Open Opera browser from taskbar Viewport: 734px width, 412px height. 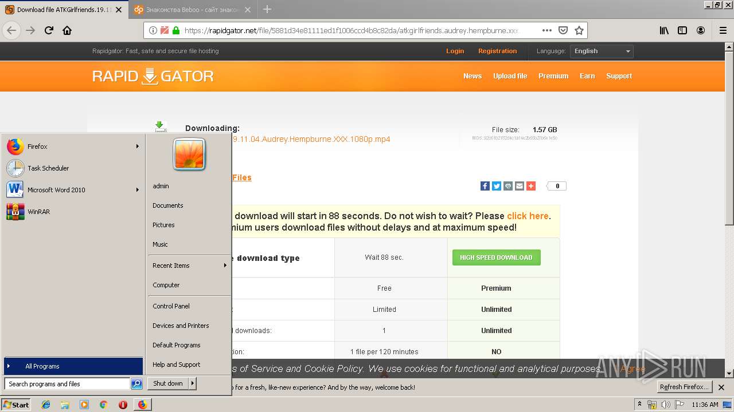tap(123, 405)
